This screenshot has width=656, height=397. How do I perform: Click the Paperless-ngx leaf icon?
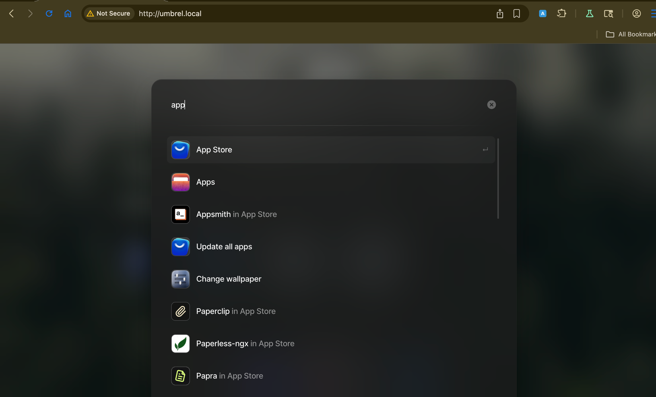coord(180,344)
